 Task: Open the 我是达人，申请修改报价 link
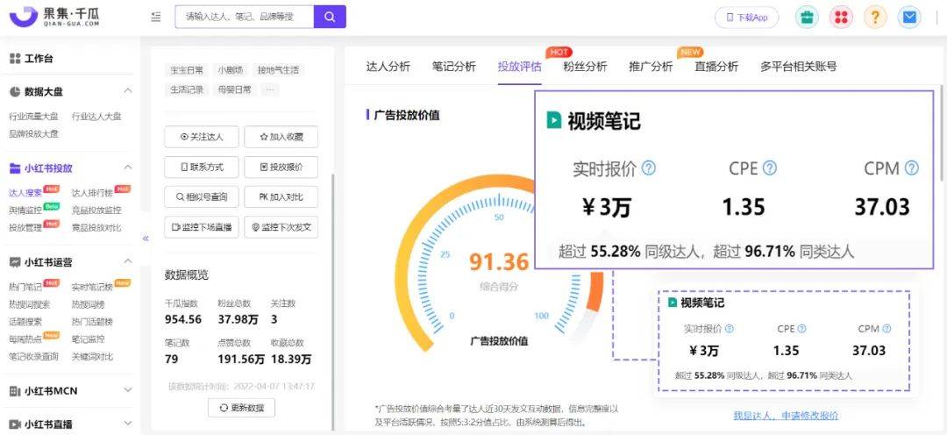pyautogui.click(x=786, y=416)
